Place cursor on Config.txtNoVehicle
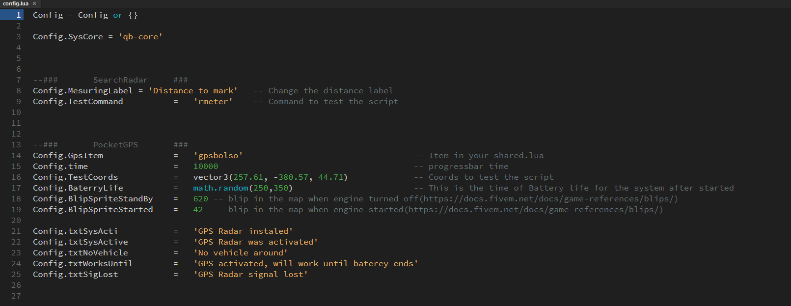 point(81,252)
